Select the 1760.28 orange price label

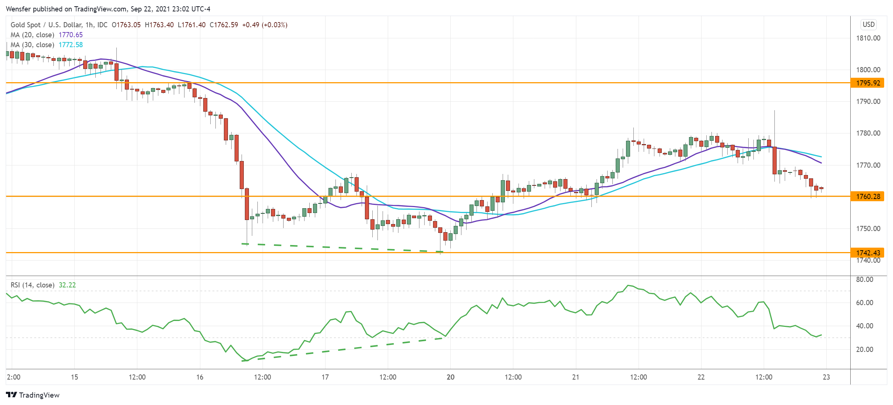pyautogui.click(x=868, y=196)
